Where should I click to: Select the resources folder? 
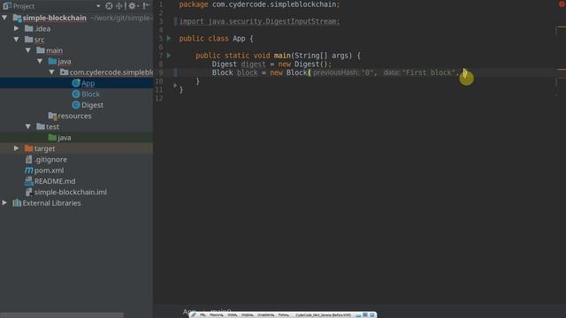[74, 116]
